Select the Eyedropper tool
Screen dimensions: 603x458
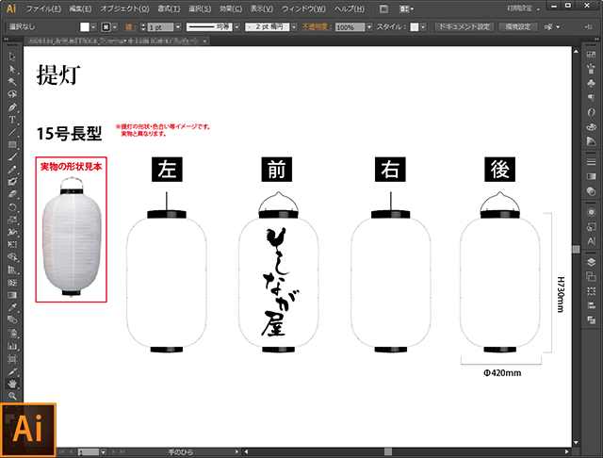pyautogui.click(x=12, y=307)
